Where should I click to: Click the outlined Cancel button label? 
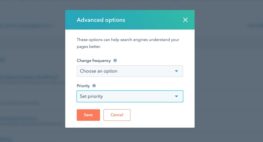117,115
